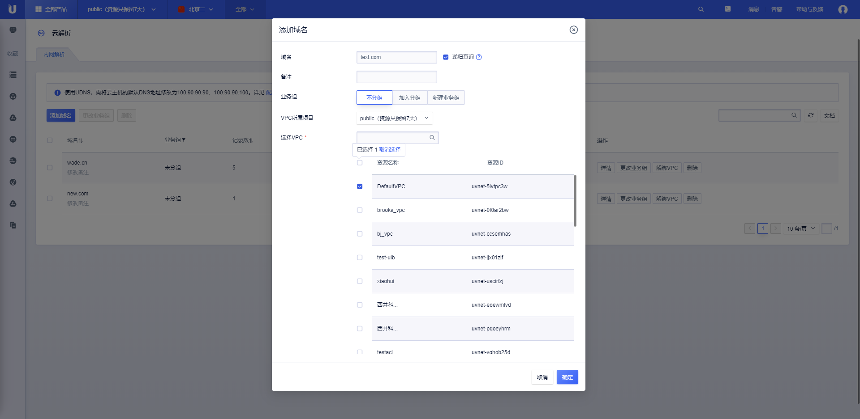Screen dimensions: 860x419
Task: Uncheck the 递归查询 checkbox
Action: [x=446, y=57]
